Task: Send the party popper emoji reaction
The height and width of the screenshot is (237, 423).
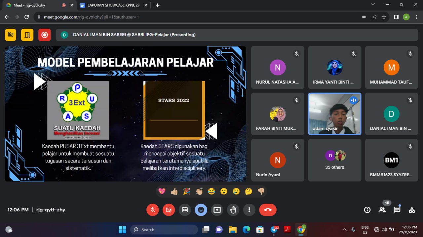Action: (x=187, y=191)
